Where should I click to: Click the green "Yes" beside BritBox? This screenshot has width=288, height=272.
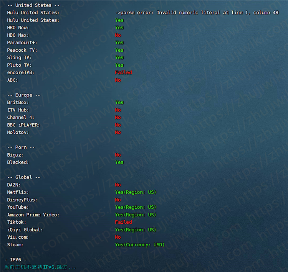point(119,102)
